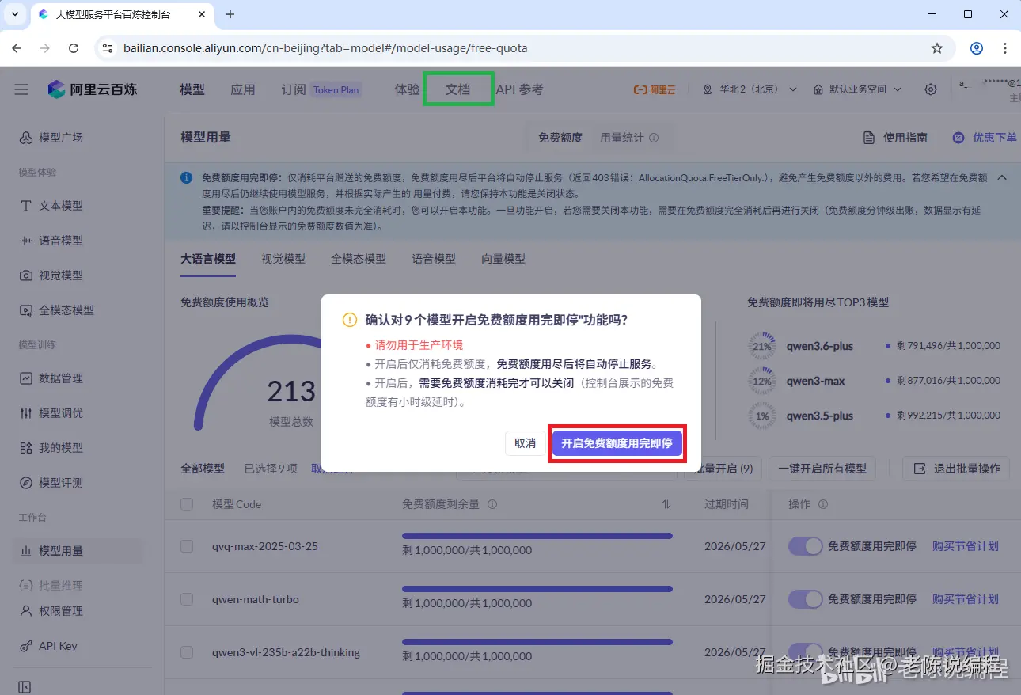Open the hamburger menu beside 阿里云百炼 logo
1021x695 pixels.
tap(21, 89)
